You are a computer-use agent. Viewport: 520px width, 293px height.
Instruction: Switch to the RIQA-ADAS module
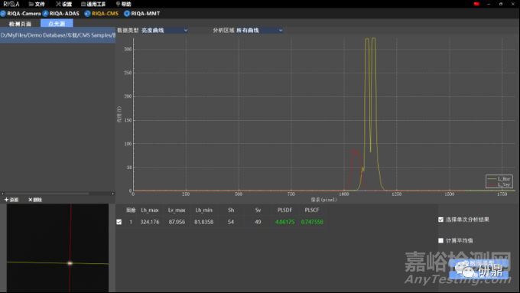tap(61, 14)
